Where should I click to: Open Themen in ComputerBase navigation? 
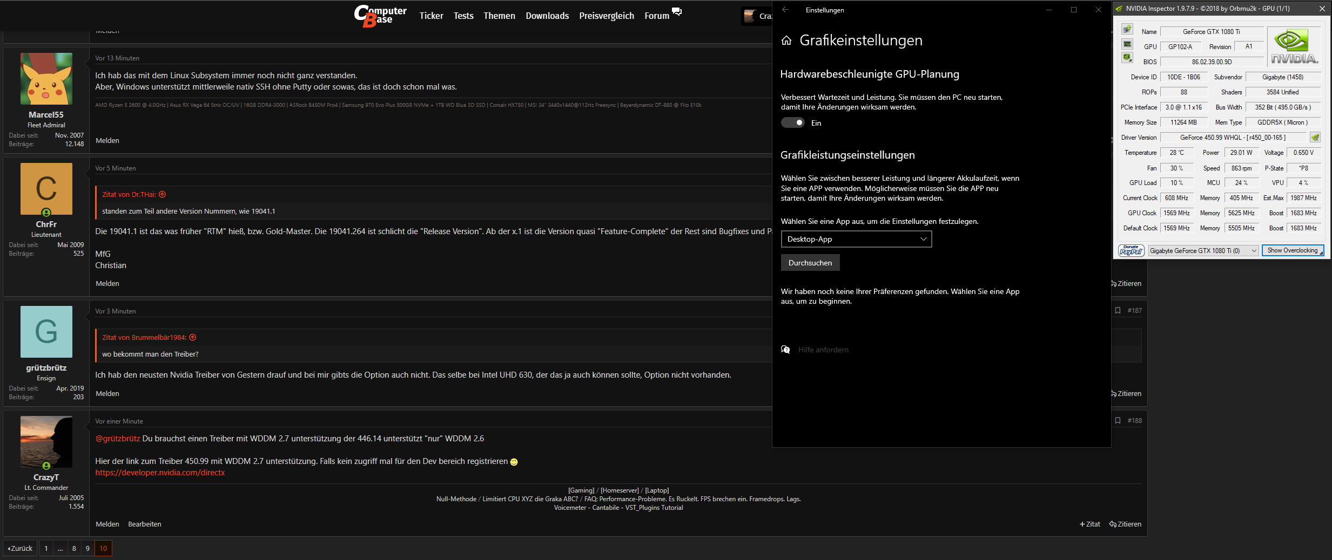[499, 16]
